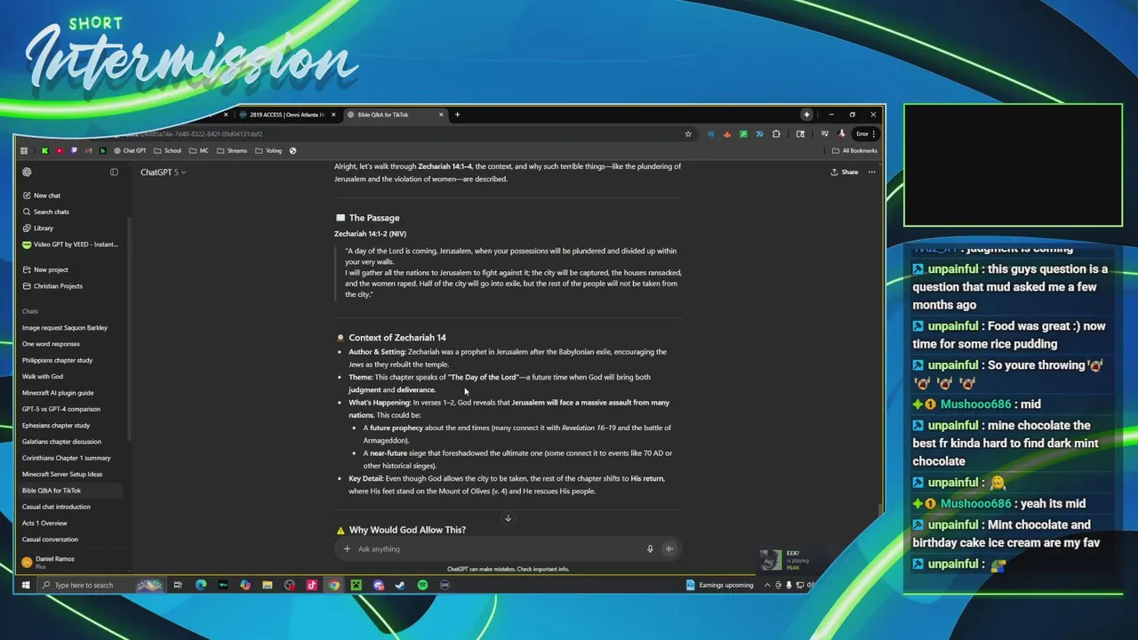Open Spotify from the taskbar
The height and width of the screenshot is (640, 1138).
coord(422,585)
